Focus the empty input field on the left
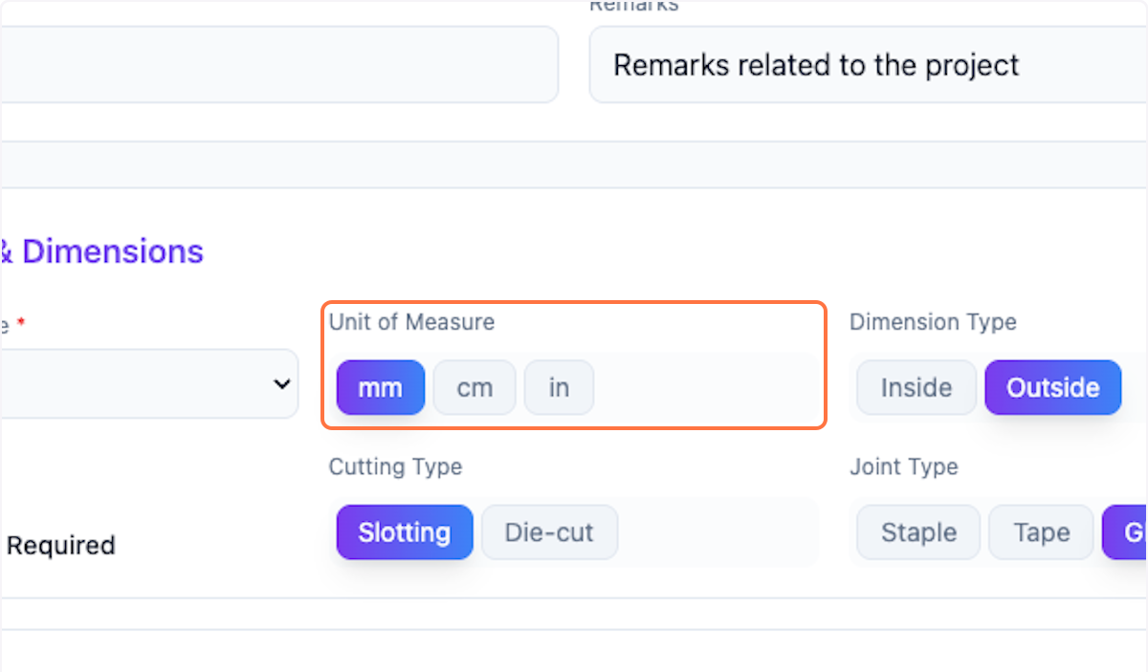Image resolution: width=1148 pixels, height=672 pixels. (277, 64)
